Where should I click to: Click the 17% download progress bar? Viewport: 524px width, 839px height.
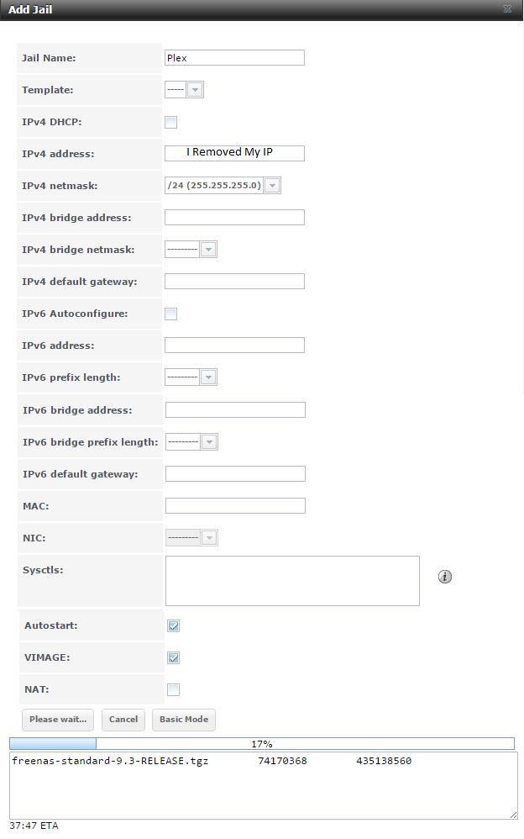pos(262,744)
